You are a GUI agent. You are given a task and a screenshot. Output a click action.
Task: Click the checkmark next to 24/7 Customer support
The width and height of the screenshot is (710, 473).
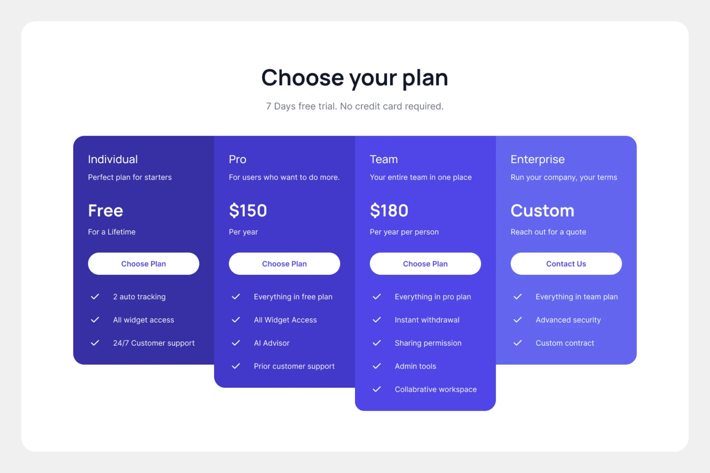tap(95, 343)
